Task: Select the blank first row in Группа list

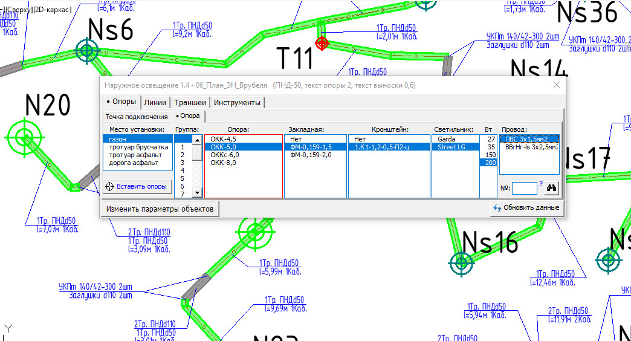Action: 184,139
